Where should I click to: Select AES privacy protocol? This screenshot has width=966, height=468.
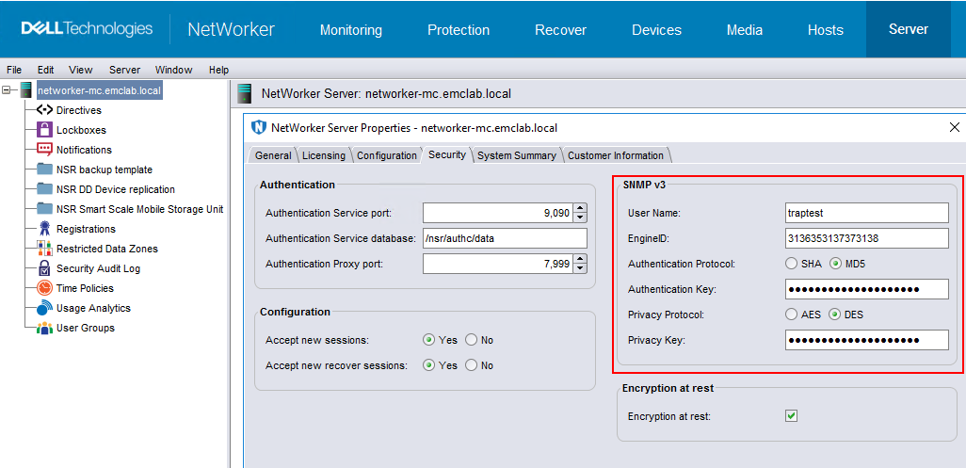click(x=792, y=315)
